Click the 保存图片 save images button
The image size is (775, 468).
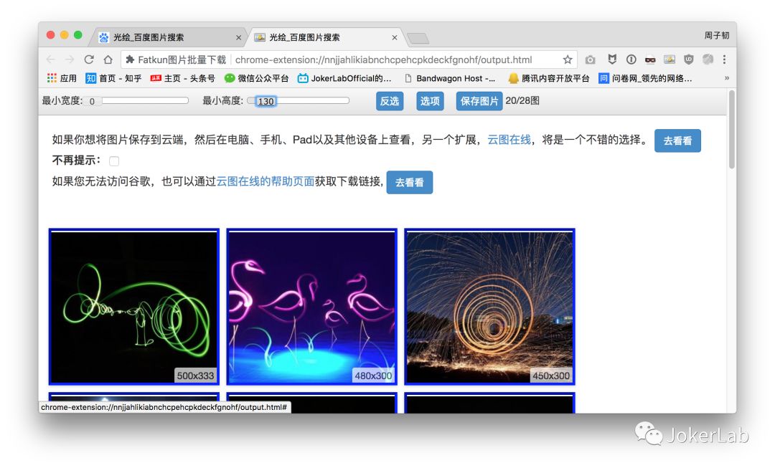point(479,101)
